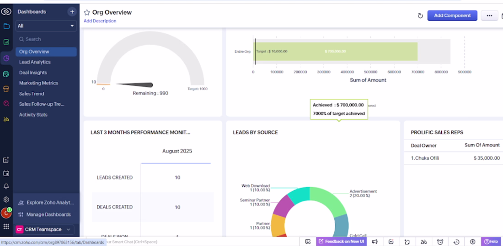This screenshot has height=246, width=503.
Task: Click the Zia icon in bottom bar
Action: pyautogui.click(x=424, y=242)
